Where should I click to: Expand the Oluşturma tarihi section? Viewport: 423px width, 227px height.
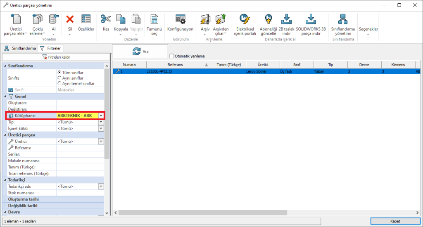5,199
